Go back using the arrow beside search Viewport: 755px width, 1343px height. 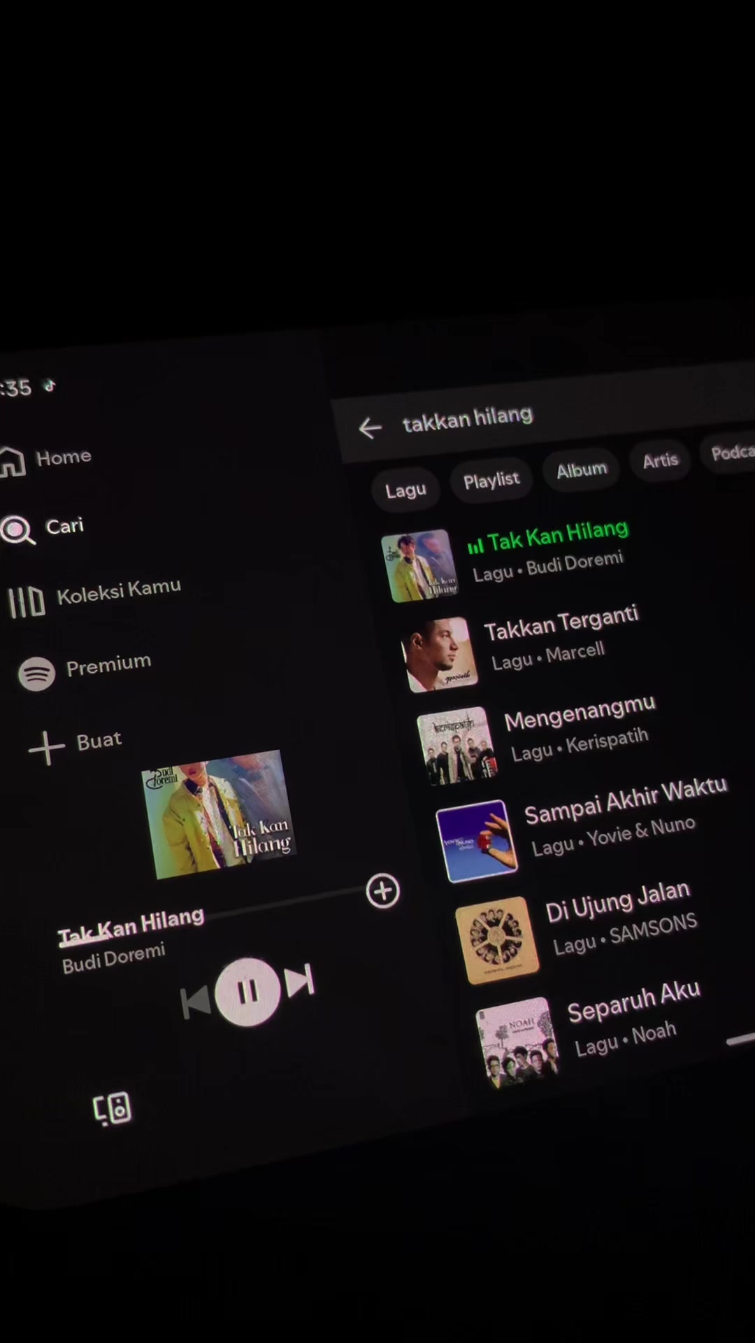tap(370, 427)
